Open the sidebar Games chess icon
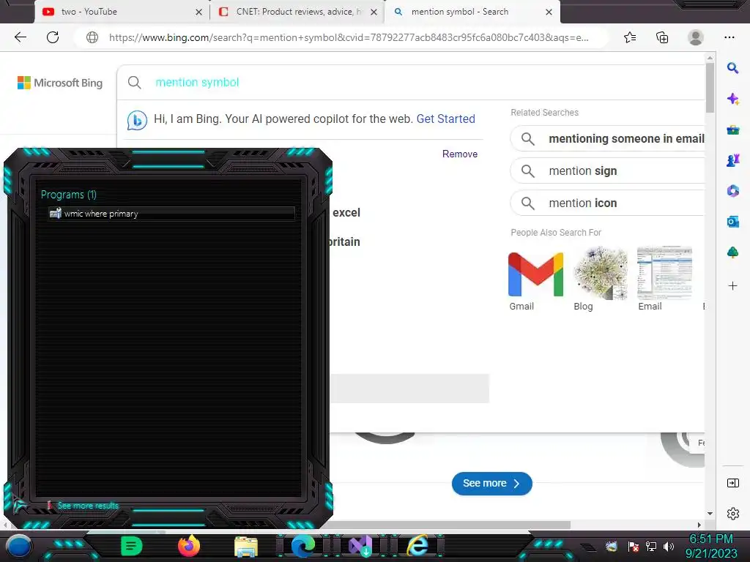 pyautogui.click(x=732, y=160)
